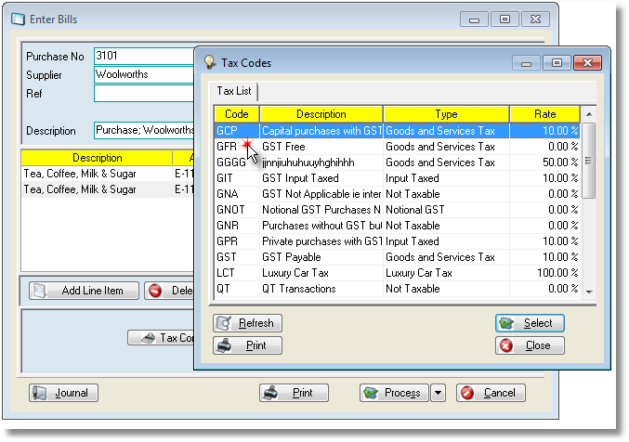This screenshot has height=442, width=629.
Task: Click the lightbulb icon in Tax Codes title bar
Action: coord(209,63)
